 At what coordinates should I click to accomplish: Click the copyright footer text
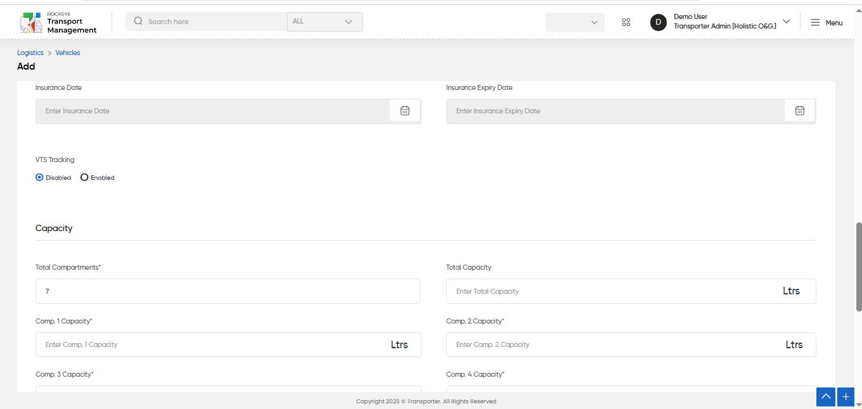426,401
